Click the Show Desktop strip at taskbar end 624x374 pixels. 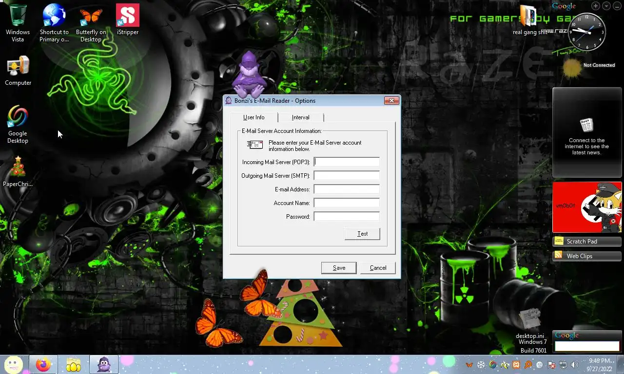coord(620,365)
